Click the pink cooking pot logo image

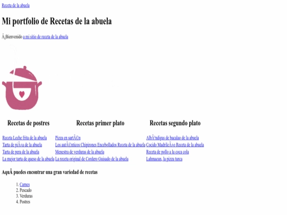[x=22, y=88]
